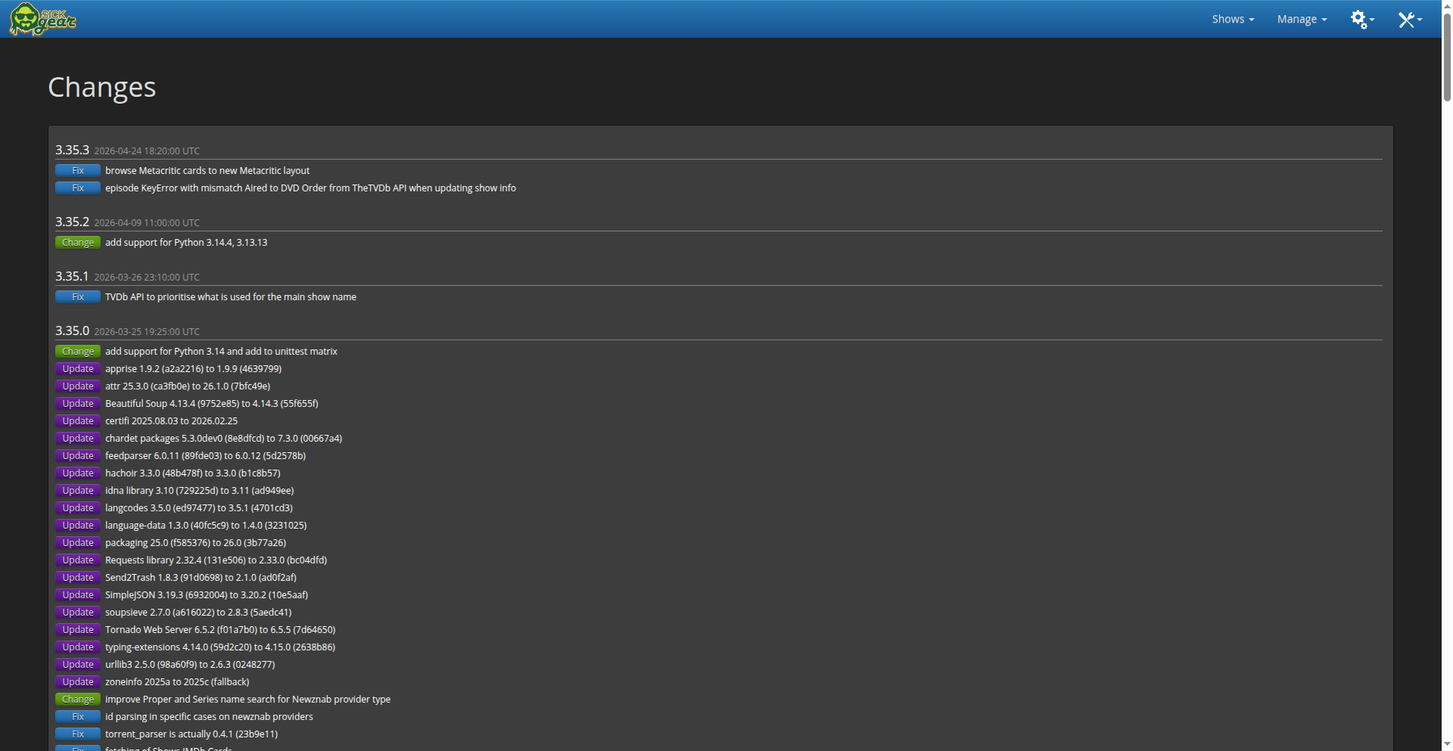The width and height of the screenshot is (1453, 751).
Task: Click the Fix badge for Metacritic cards entry
Action: [78, 171]
